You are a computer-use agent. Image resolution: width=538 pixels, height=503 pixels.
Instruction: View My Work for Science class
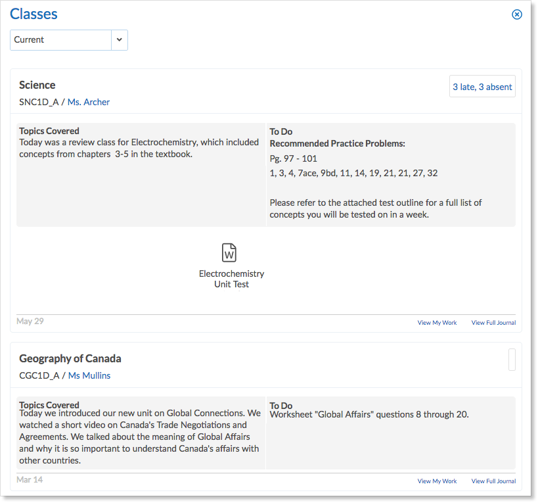[x=437, y=323]
